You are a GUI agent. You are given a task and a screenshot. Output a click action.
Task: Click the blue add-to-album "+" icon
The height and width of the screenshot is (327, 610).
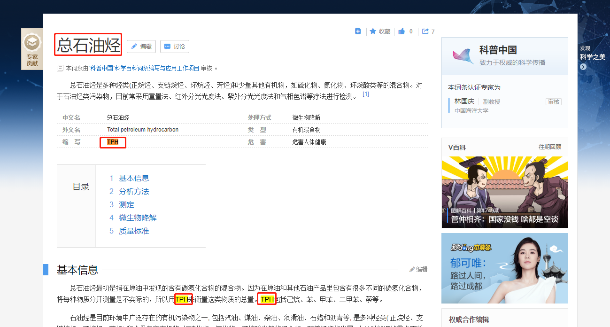(358, 31)
